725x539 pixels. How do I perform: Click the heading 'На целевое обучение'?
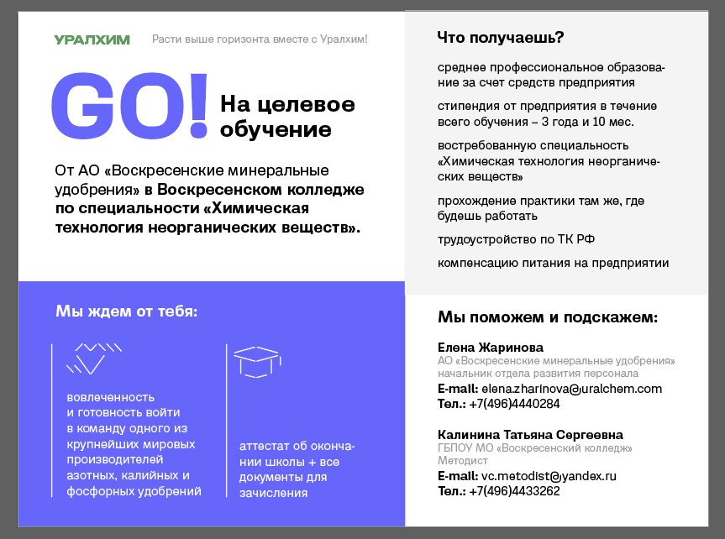pyautogui.click(x=287, y=117)
